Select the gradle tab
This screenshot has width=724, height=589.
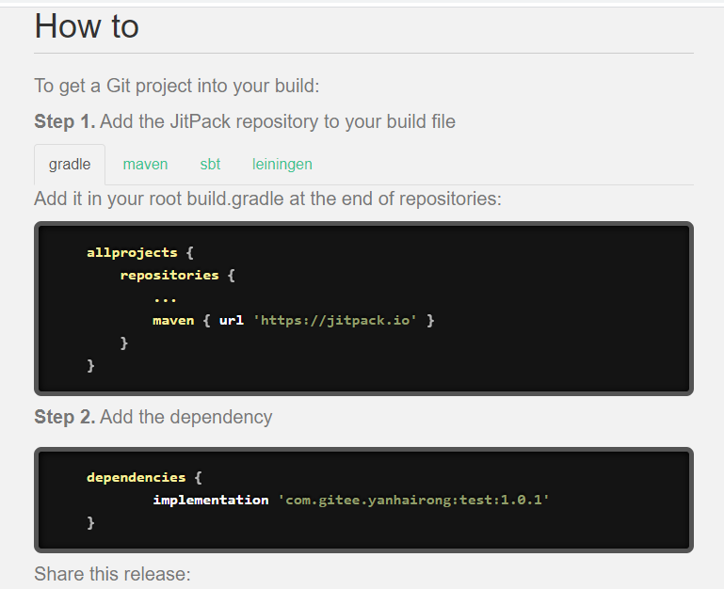70,165
